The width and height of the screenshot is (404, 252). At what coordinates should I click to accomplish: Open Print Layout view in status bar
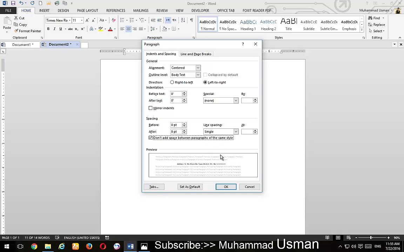click(x=338, y=238)
